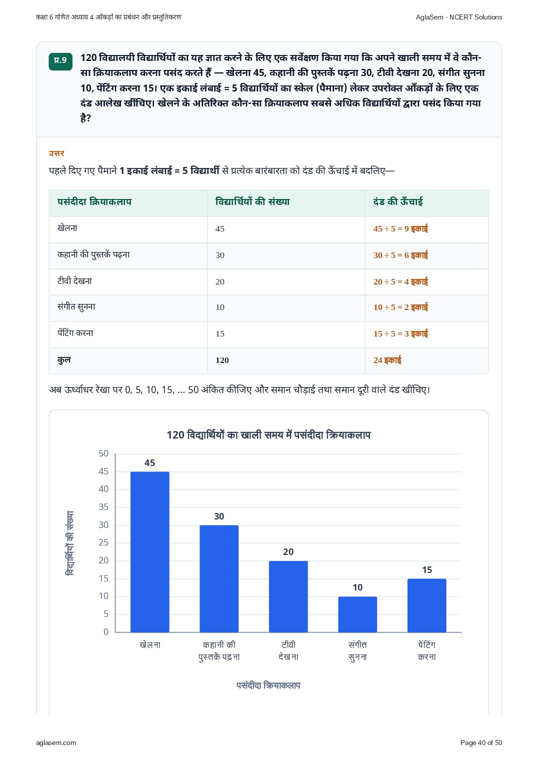Click the टीवी देखना bar with value 20
The image size is (538, 761).
[x=288, y=596]
